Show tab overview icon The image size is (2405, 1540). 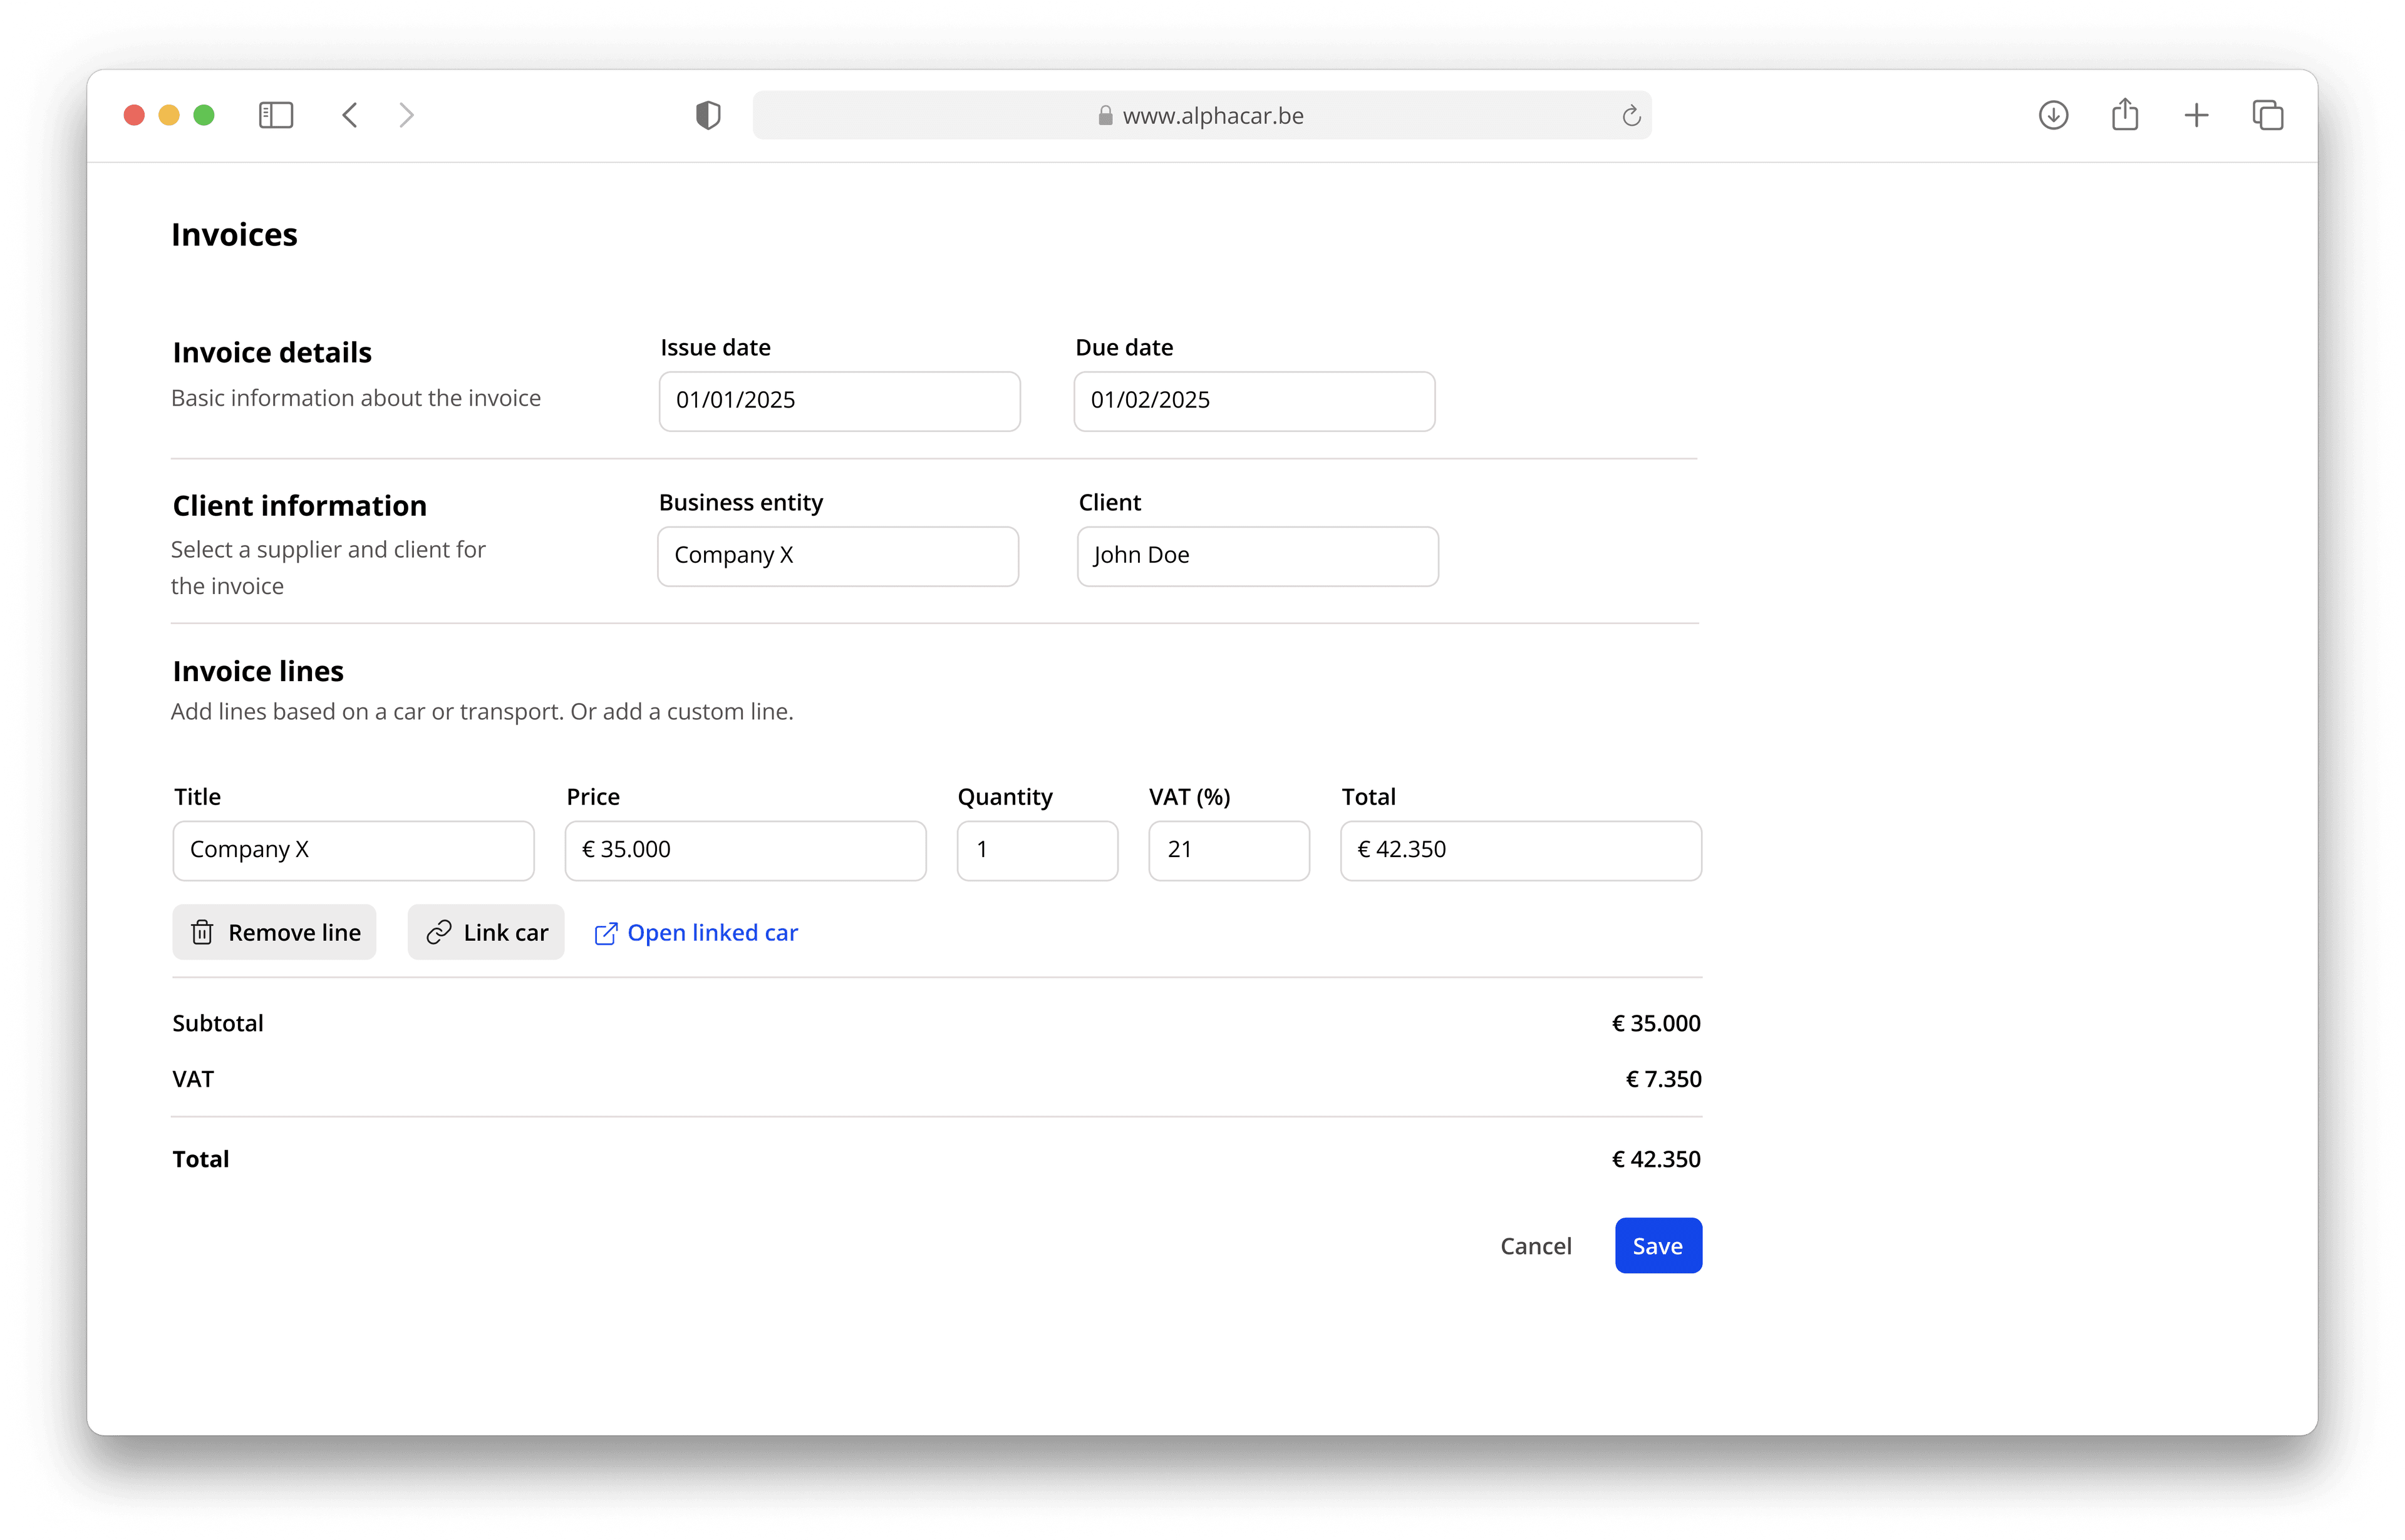(2268, 115)
